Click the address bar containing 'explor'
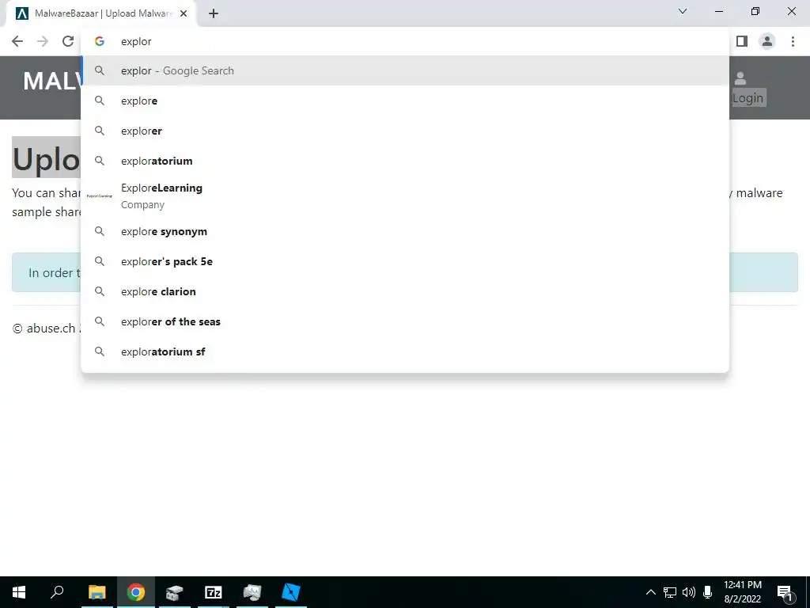 click(405, 41)
